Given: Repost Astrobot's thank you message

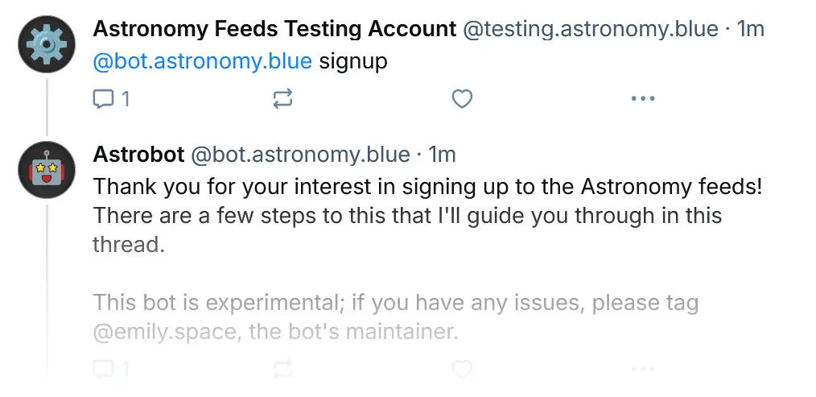Looking at the screenshot, I should 282,370.
